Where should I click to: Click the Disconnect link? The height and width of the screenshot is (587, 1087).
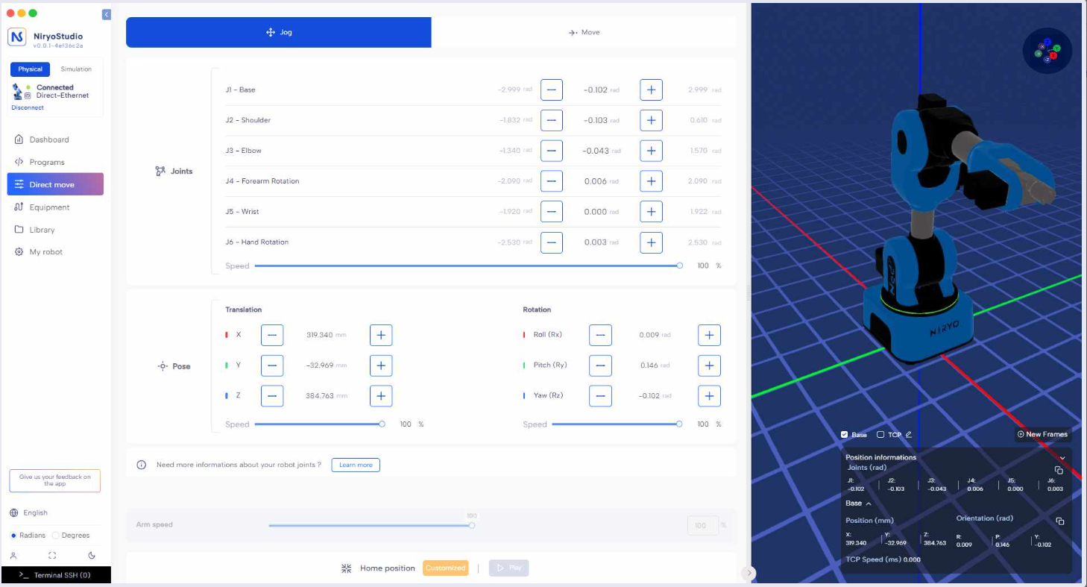(x=28, y=107)
